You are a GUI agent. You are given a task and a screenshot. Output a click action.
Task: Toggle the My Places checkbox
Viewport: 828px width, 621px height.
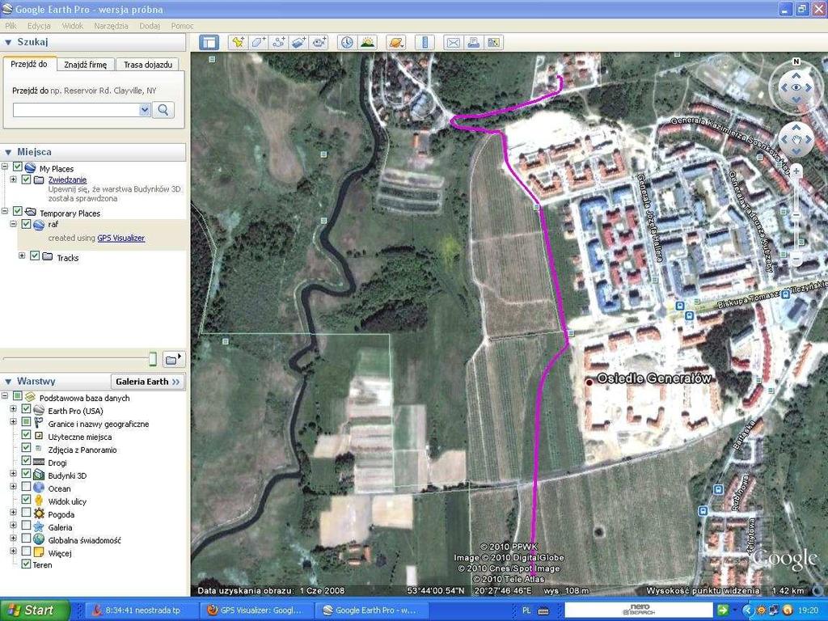pyautogui.click(x=18, y=167)
